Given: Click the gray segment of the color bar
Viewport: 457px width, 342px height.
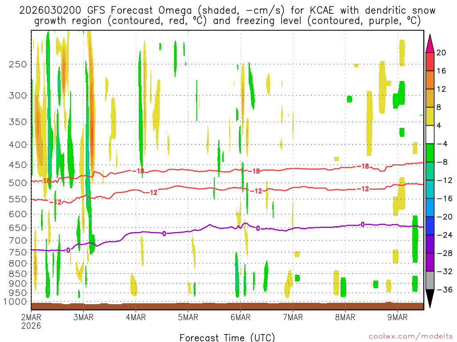Looking at the screenshot, I should (x=430, y=281).
